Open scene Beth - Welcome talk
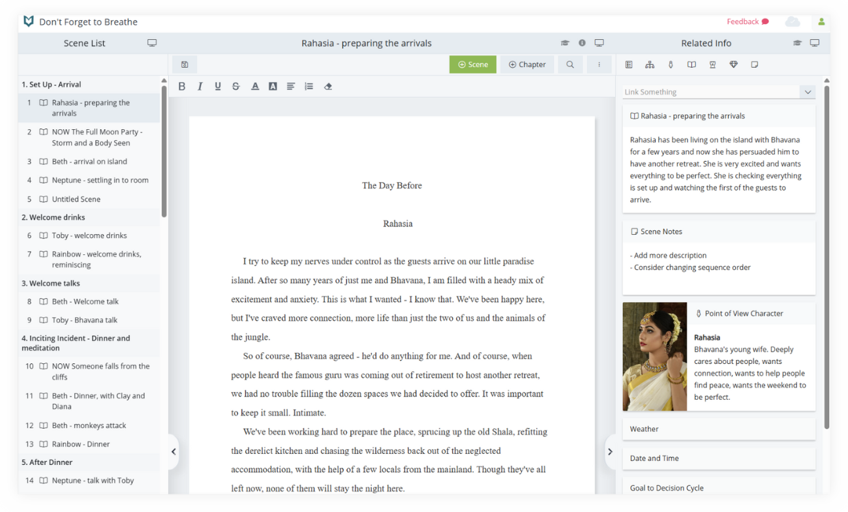Image resolution: width=848 pixels, height=512 pixels. (89, 301)
